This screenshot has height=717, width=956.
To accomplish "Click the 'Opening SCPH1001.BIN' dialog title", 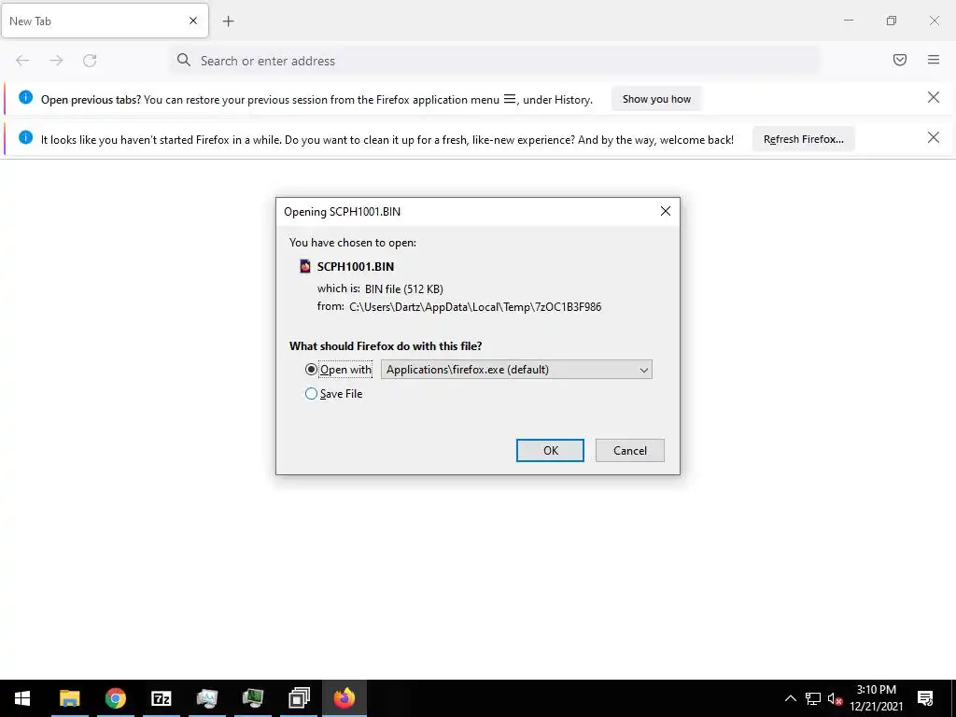I will [x=342, y=212].
